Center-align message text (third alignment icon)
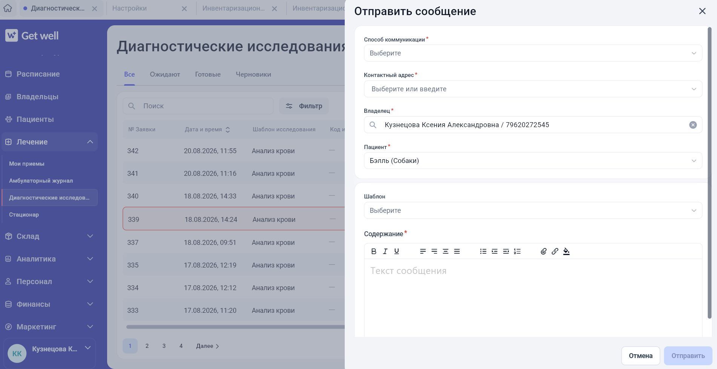 click(445, 251)
